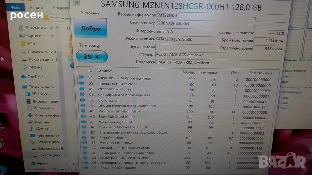
Task: Click the Работен плот desktop icon
Action: [x=32, y=135]
